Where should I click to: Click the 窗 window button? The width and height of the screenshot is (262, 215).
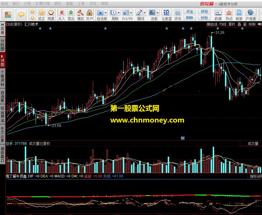click(x=245, y=25)
